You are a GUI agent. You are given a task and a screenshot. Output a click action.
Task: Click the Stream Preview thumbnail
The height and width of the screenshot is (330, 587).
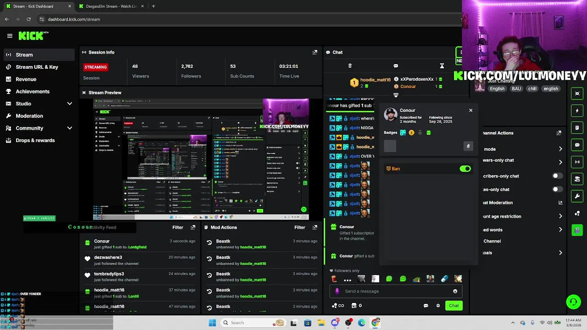(201, 159)
